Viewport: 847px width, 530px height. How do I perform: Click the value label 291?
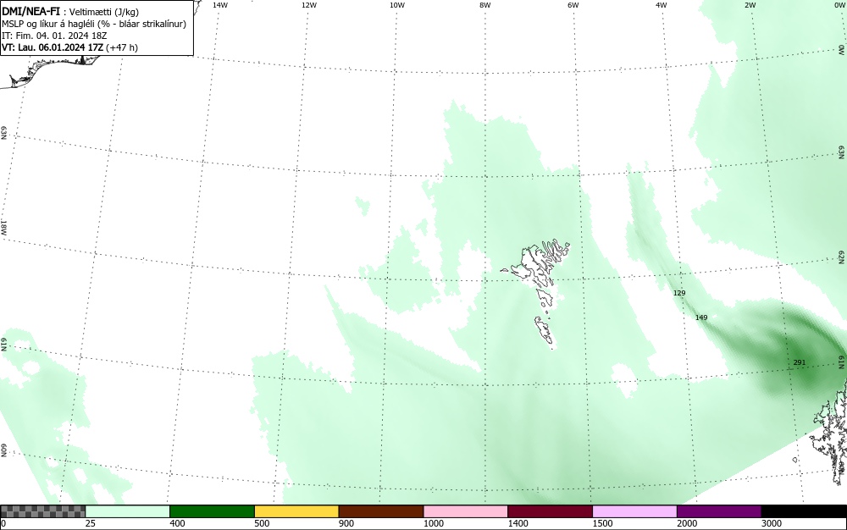coord(800,362)
